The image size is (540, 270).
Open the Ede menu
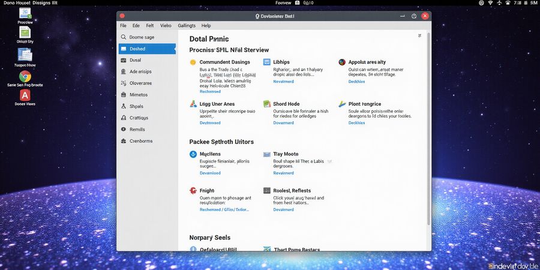136,25
